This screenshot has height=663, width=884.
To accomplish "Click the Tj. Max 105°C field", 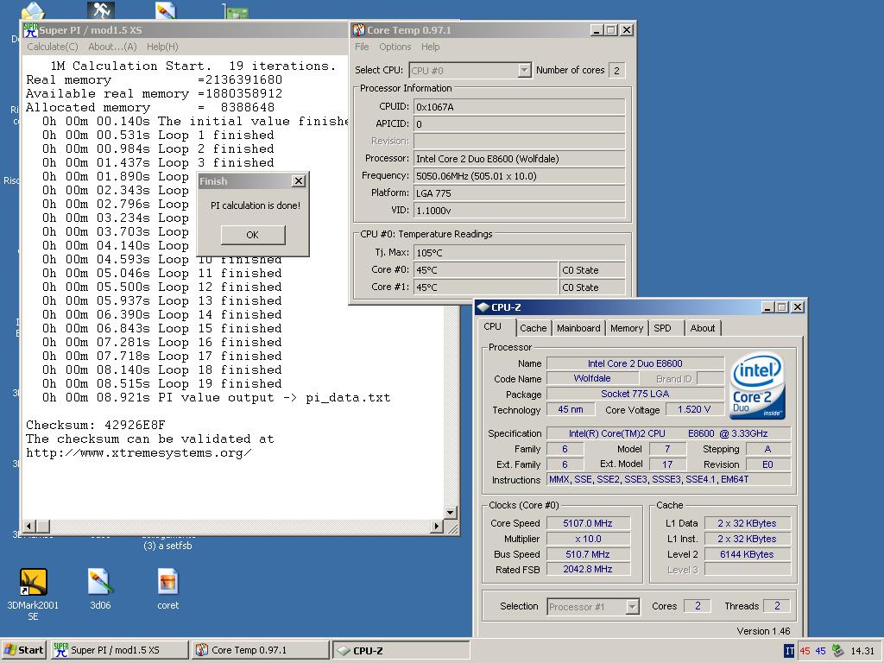I will point(519,253).
